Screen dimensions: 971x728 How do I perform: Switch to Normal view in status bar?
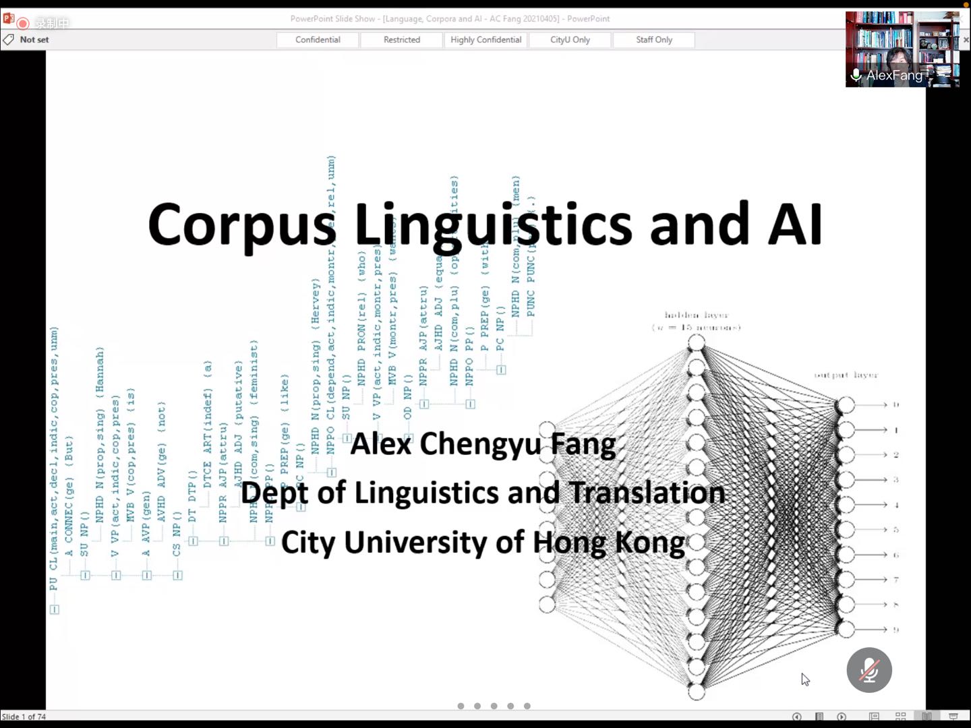coord(874,717)
